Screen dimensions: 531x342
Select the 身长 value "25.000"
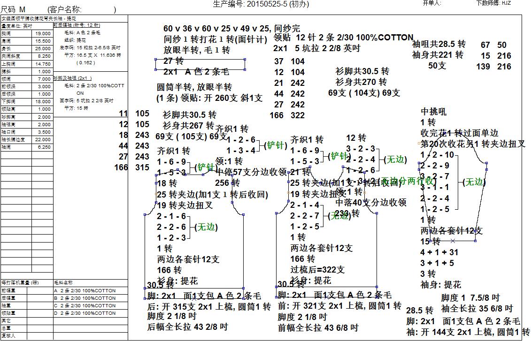click(43, 48)
